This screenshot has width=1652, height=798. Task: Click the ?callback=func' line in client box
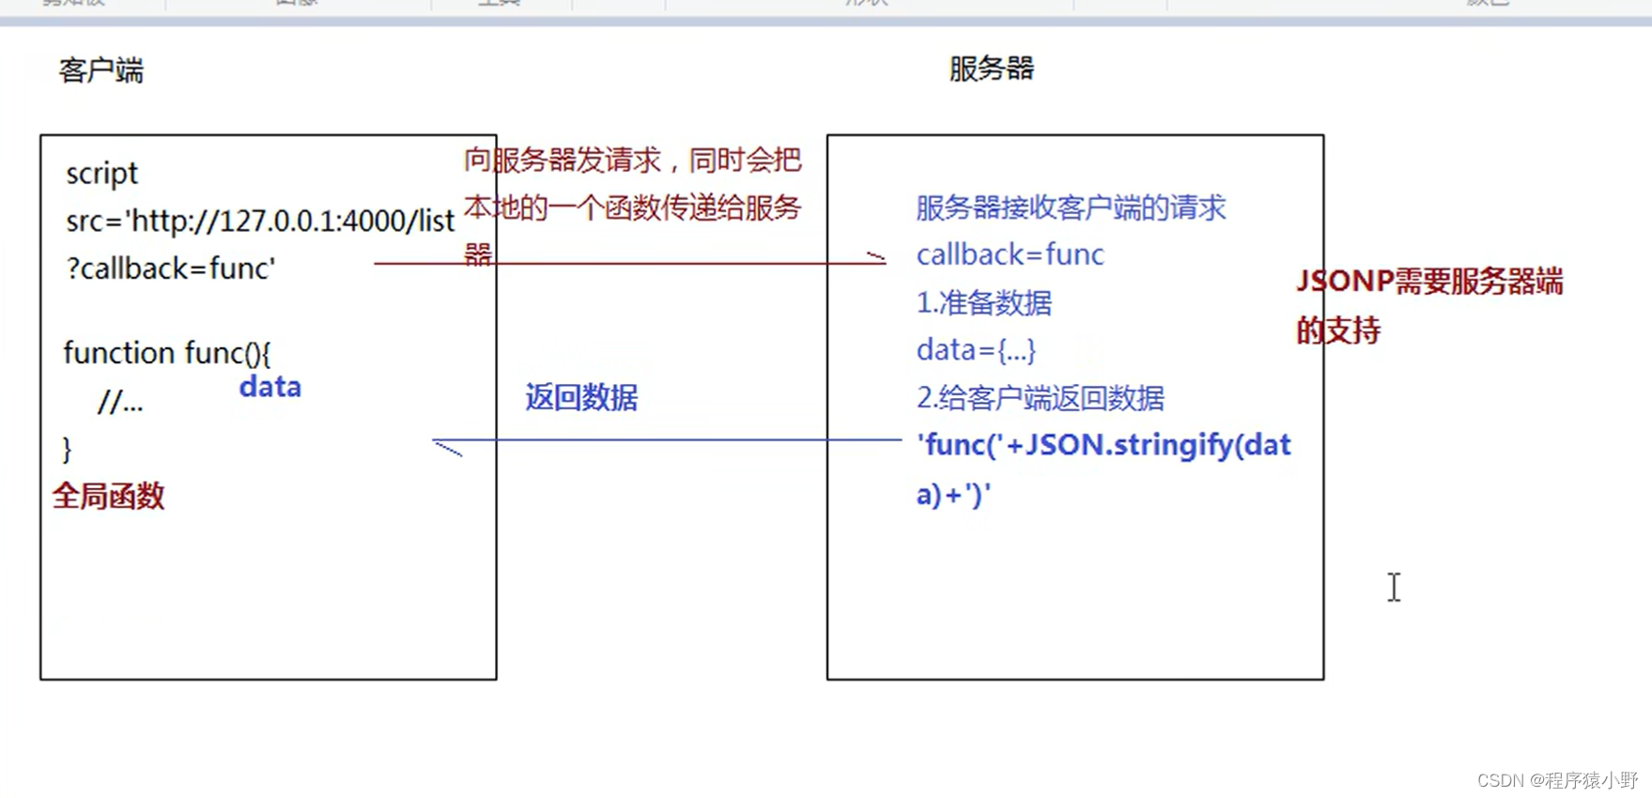pyautogui.click(x=170, y=269)
